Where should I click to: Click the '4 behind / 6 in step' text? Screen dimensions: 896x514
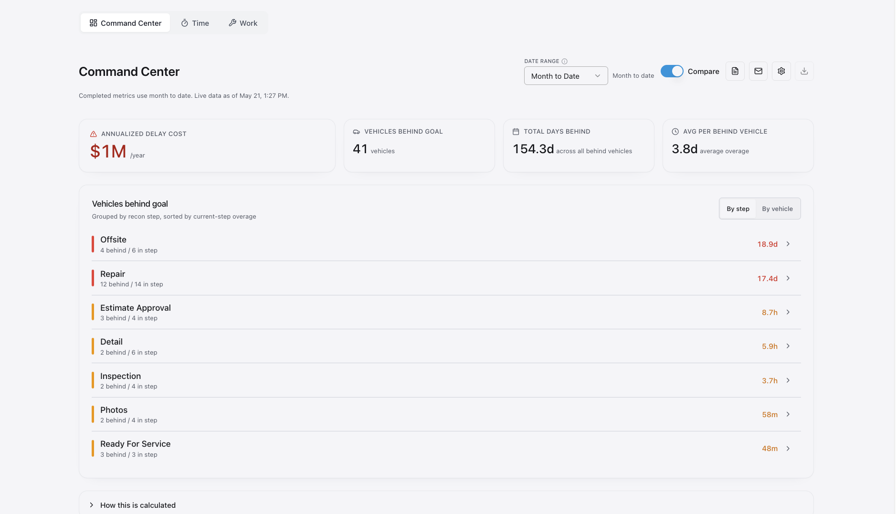click(129, 250)
